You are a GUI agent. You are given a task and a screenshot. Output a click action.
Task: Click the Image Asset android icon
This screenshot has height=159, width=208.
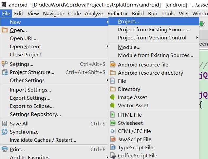pos(113,97)
